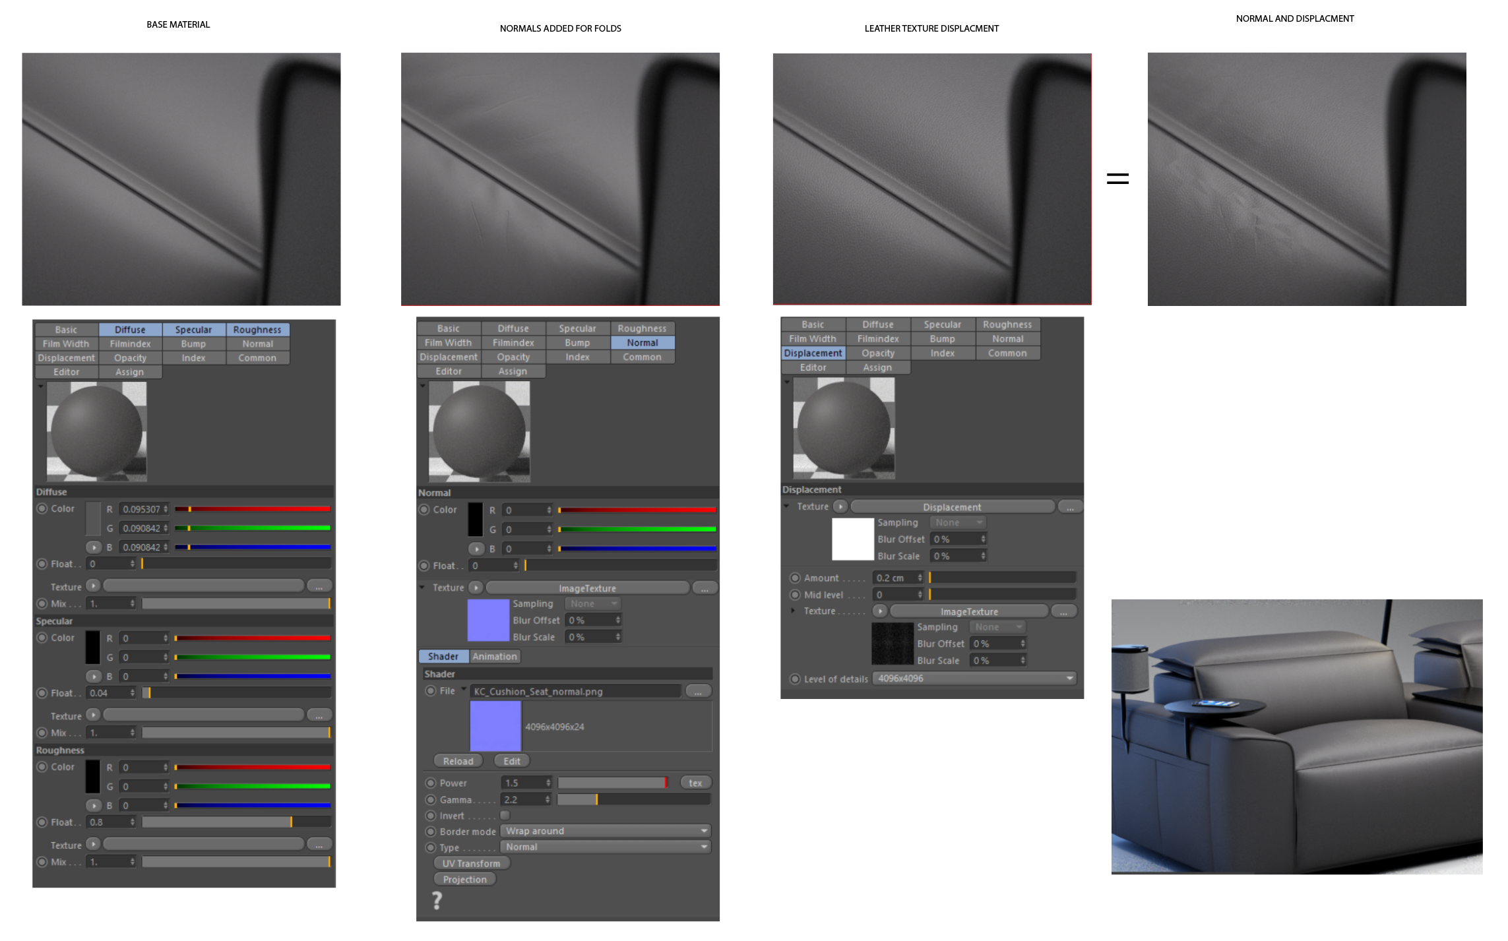Click the arrow button beside the Displacement texture

pyautogui.click(x=840, y=506)
